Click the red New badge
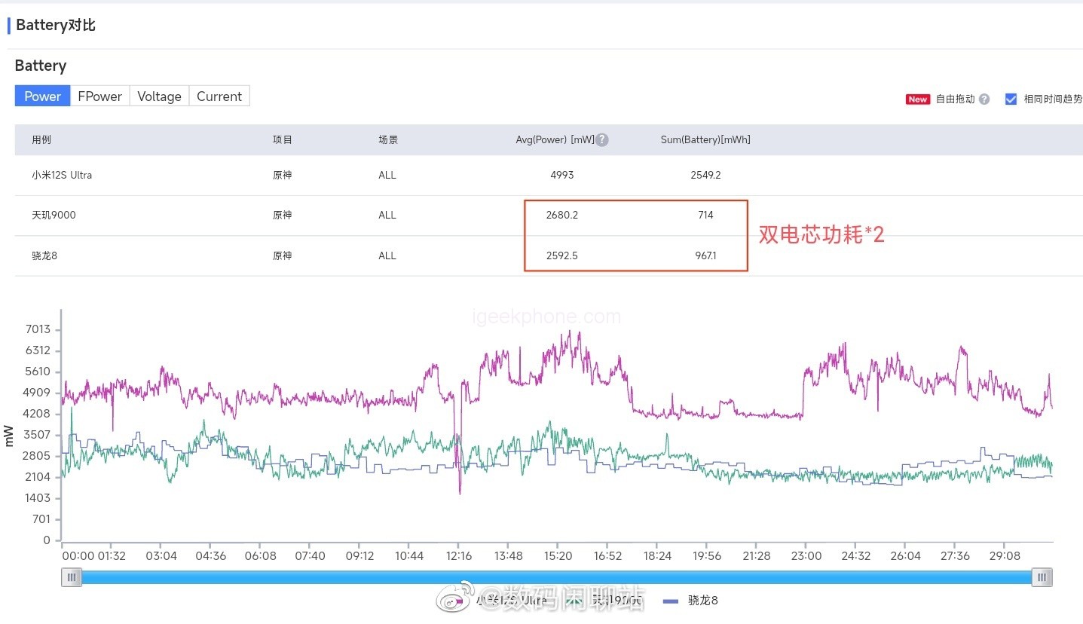Viewport: 1083px width, 624px height. pos(917,99)
